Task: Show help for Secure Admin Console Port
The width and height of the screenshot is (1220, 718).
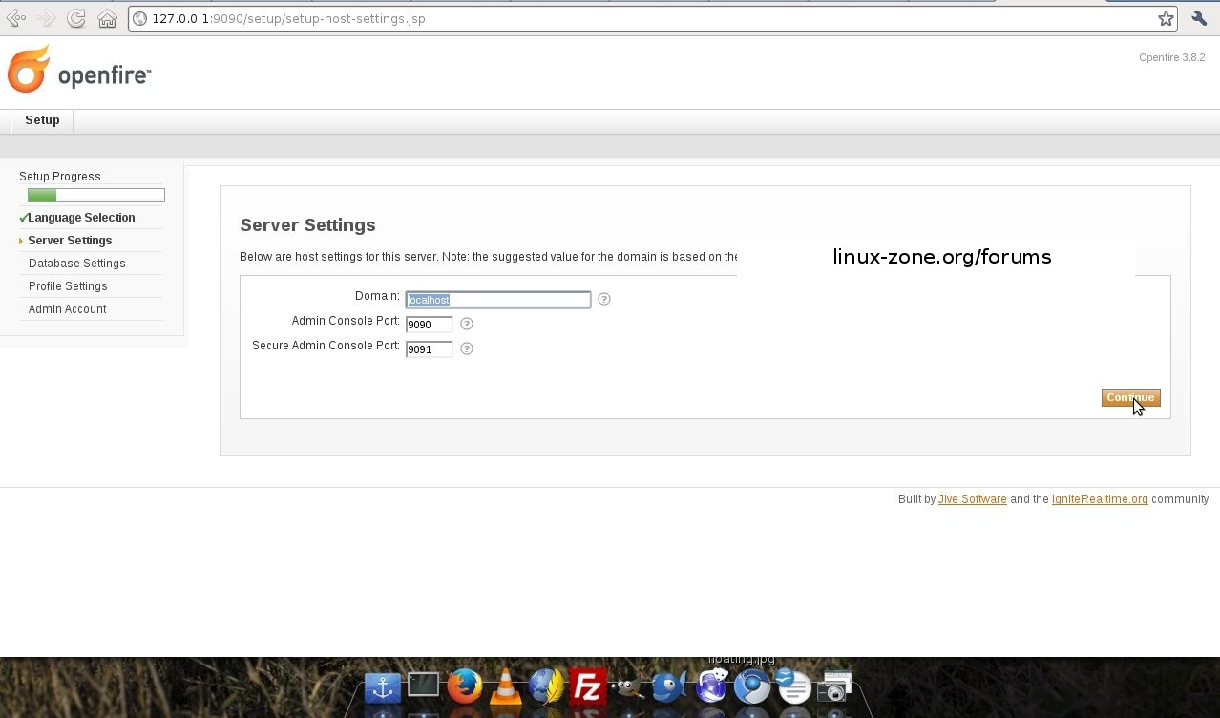Action: (x=467, y=348)
